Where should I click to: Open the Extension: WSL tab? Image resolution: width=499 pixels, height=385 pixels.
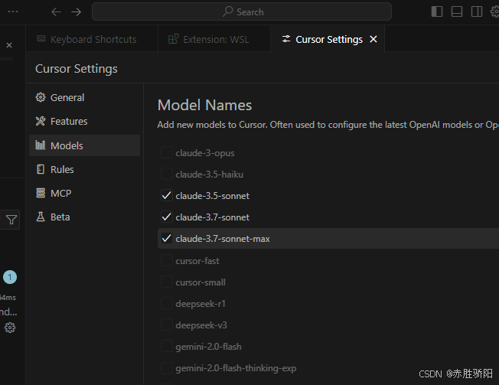click(x=214, y=39)
